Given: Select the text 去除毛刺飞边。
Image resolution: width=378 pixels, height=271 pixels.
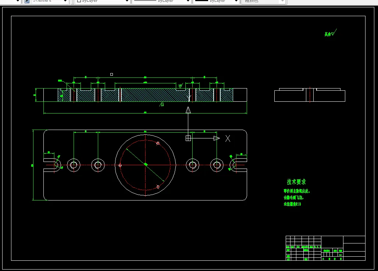Looking at the screenshot, I should click(294, 198).
